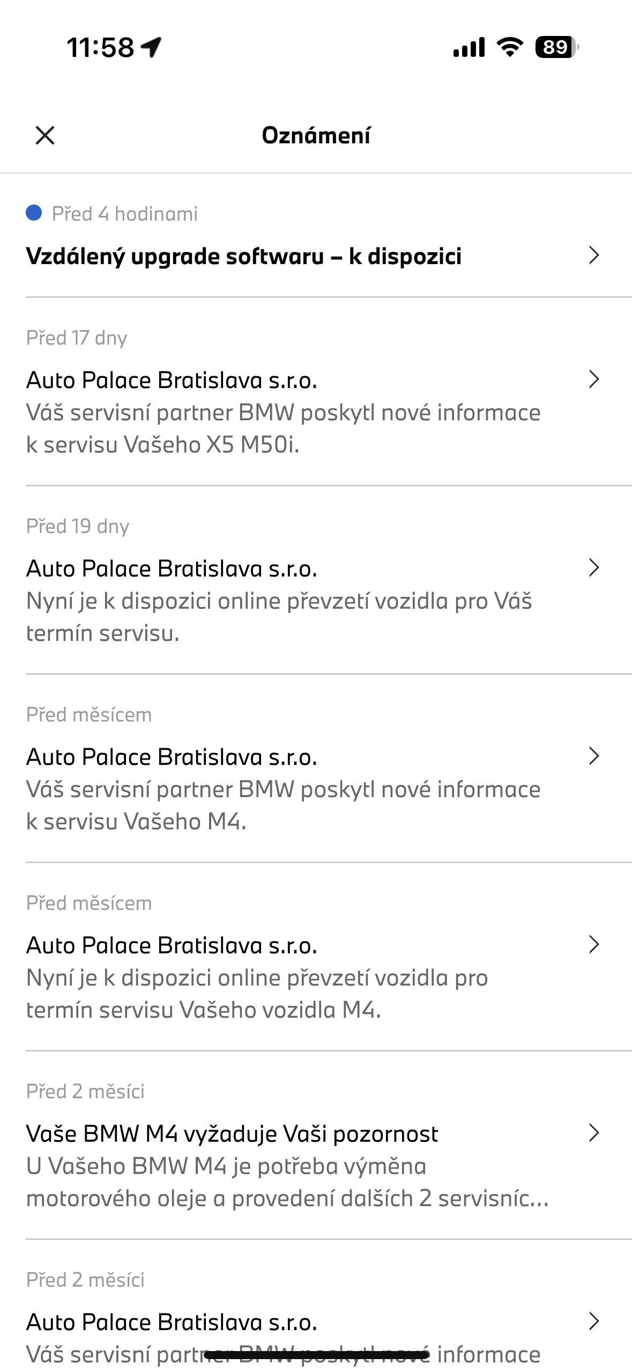
Task: Close the Oznámení notifications screen
Action: point(45,136)
